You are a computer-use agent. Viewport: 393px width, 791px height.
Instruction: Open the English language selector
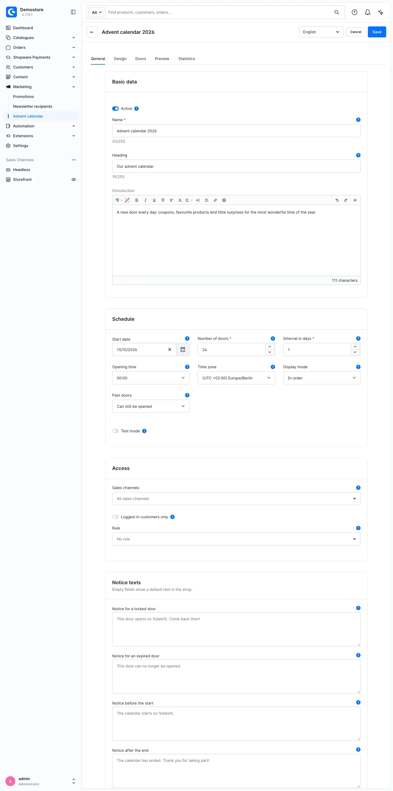(321, 32)
